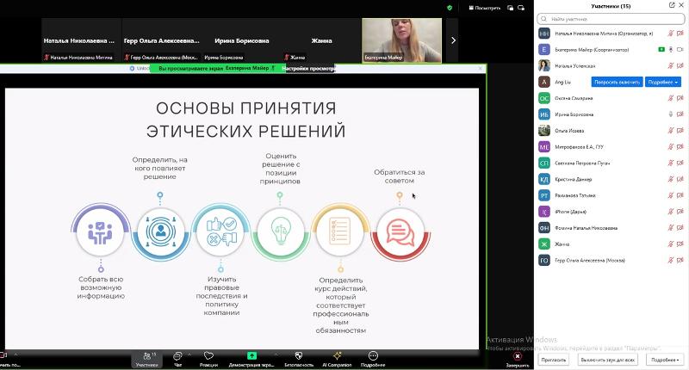This screenshot has width=689, height=370.
Task: Pop out the participants panel
Action: coord(672,6)
